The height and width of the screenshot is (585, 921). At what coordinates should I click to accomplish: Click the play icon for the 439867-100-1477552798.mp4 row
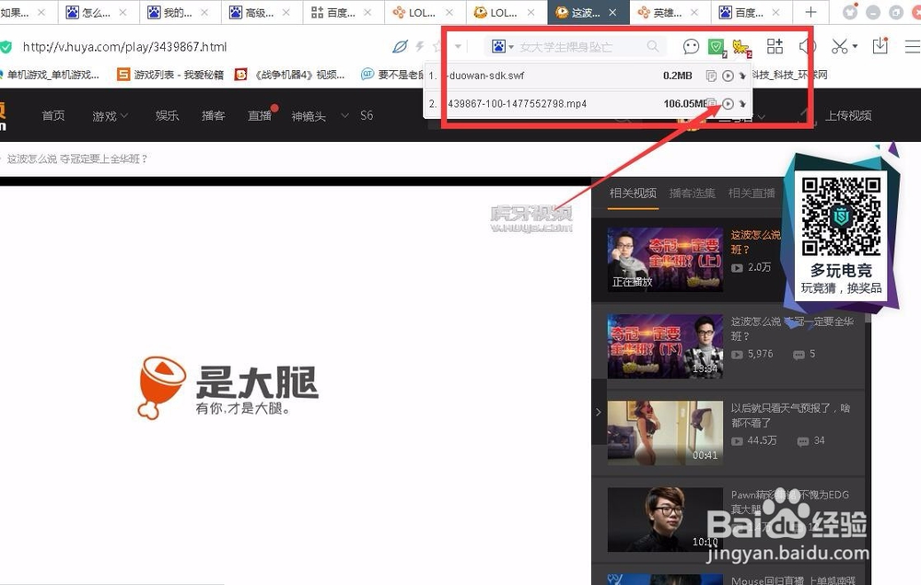point(728,104)
